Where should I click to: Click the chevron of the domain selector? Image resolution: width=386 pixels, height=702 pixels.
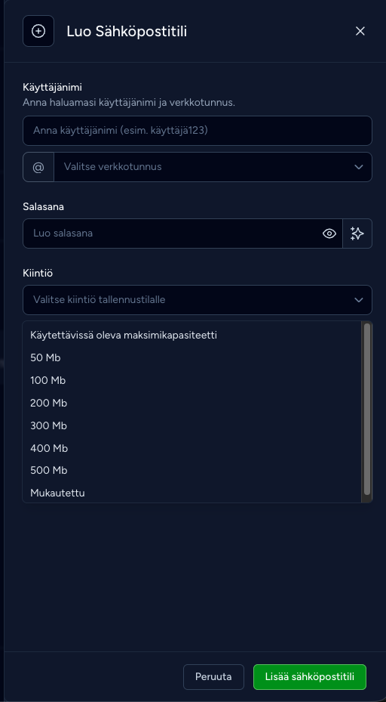tap(359, 167)
